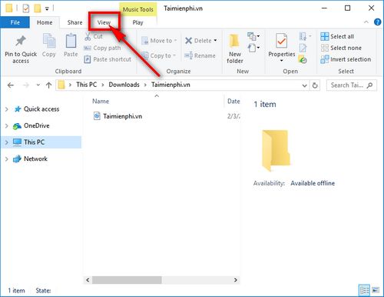Click Downloads in the address breadcrumb
This screenshot has height=297, width=384.
[x=124, y=85]
